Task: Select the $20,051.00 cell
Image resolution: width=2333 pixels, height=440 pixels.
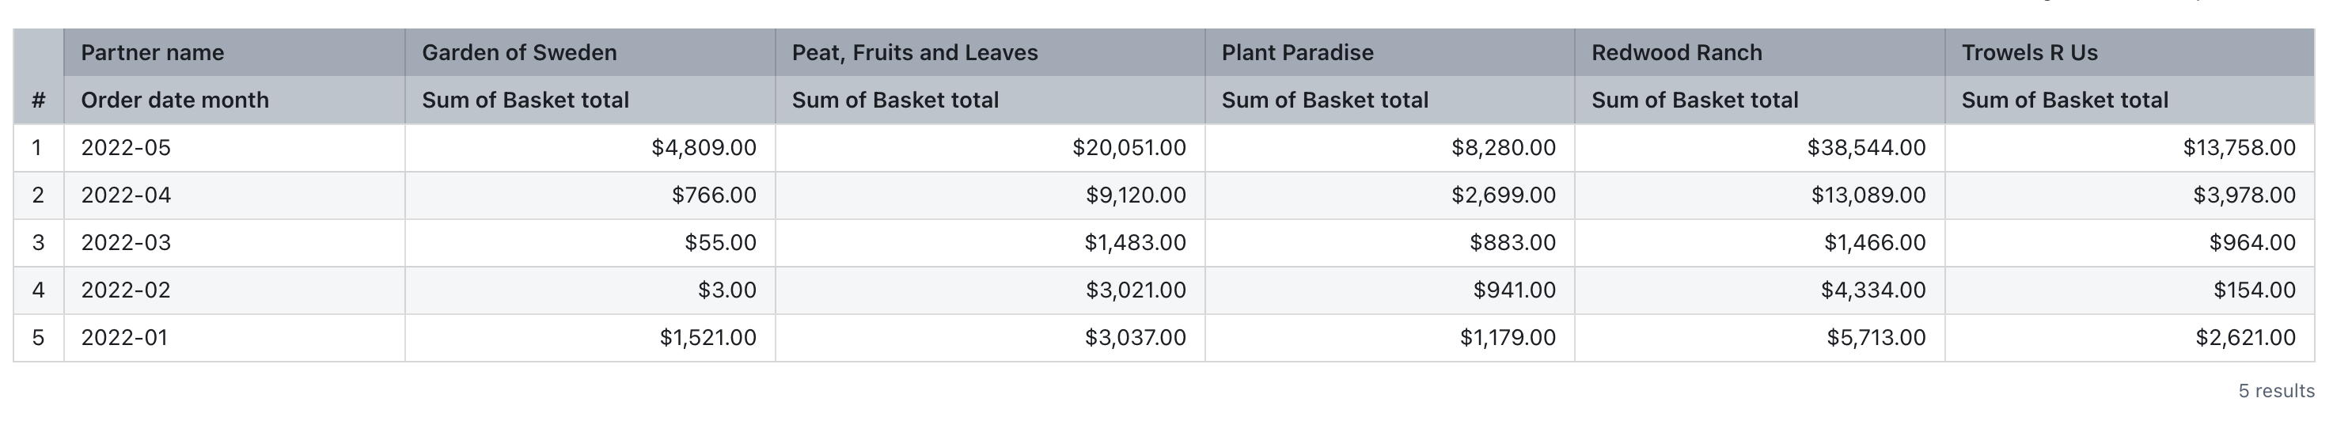Action: point(1129,147)
